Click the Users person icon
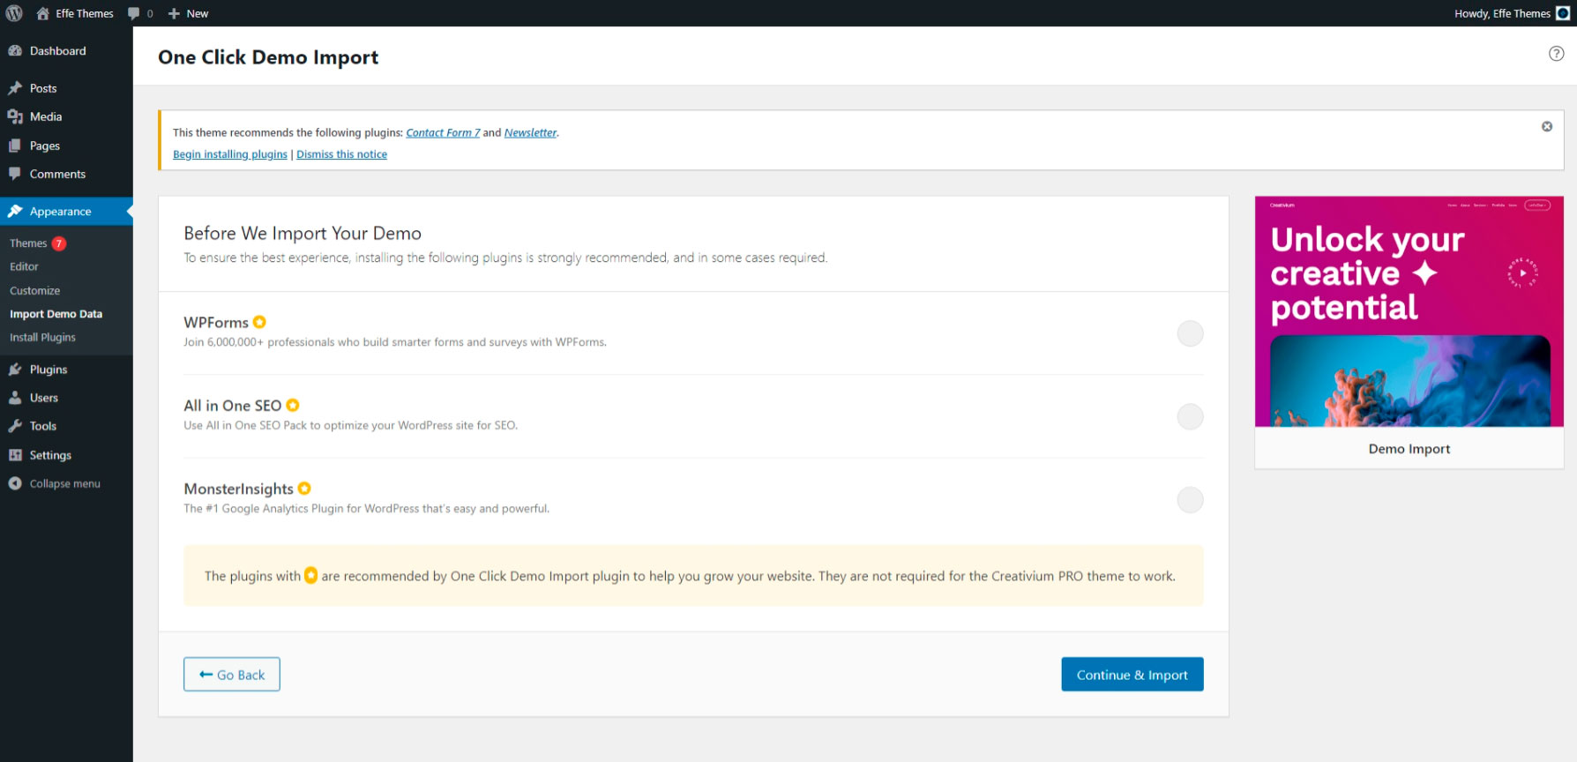Image resolution: width=1577 pixels, height=762 pixels. [x=15, y=398]
